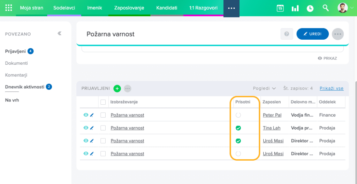Open Požarna varnost link in Peter Pal row

[127, 115]
